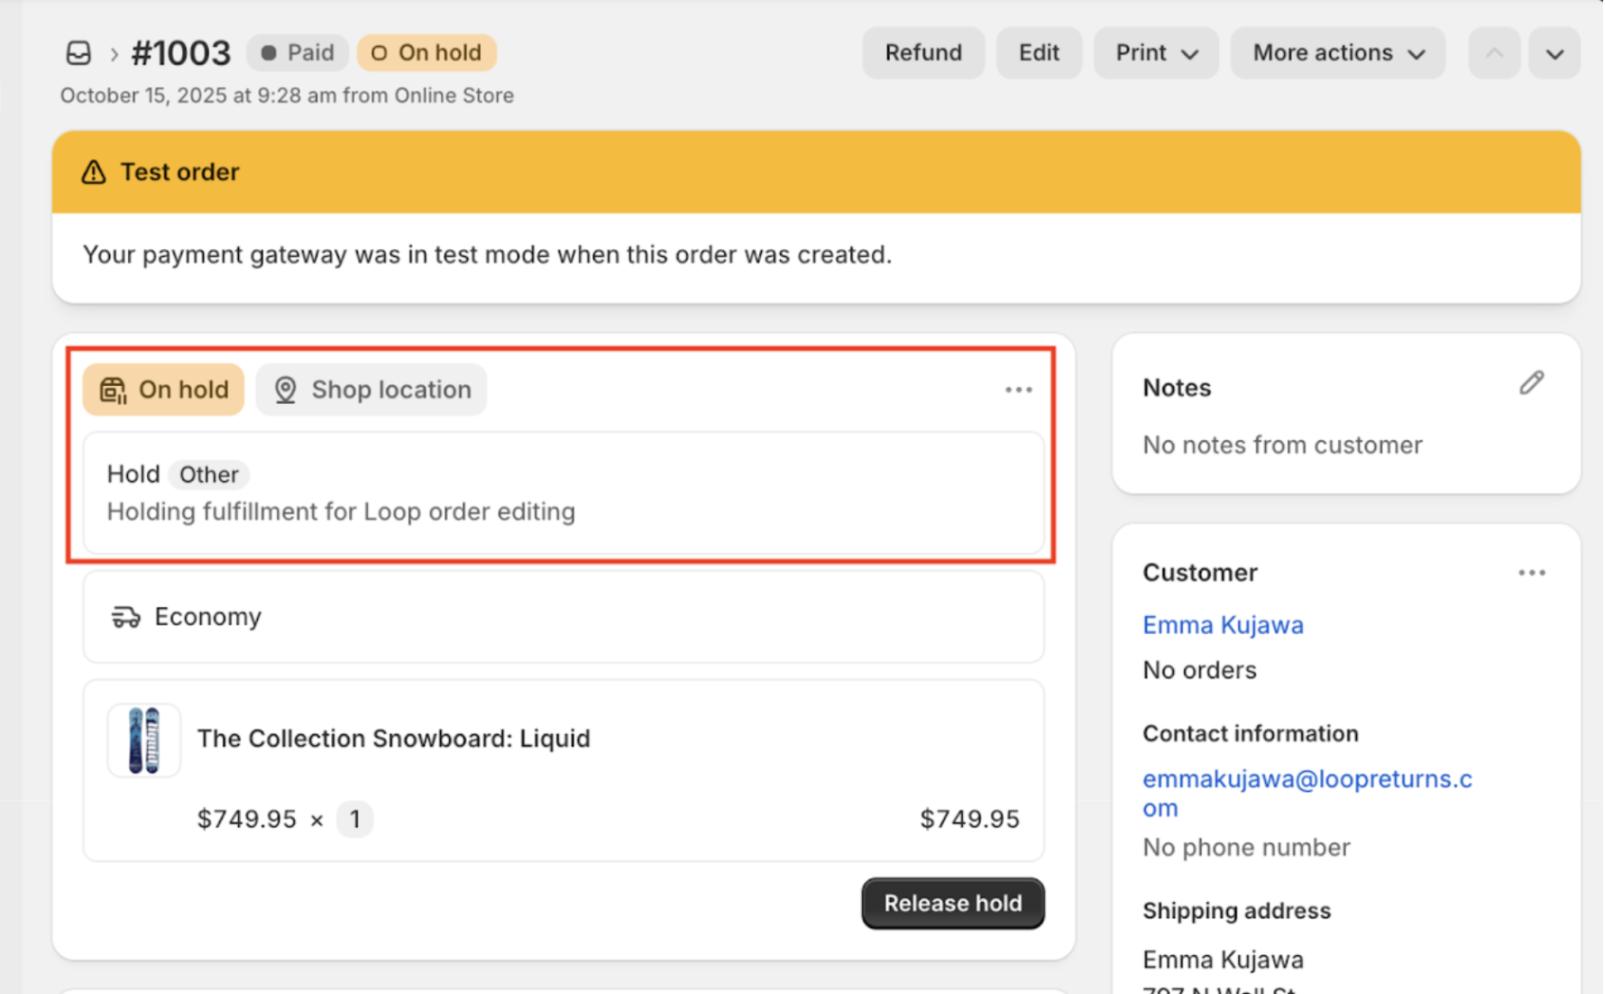Screen dimensions: 1605x994
Task: Expand the More actions dropdown
Action: click(x=1338, y=53)
